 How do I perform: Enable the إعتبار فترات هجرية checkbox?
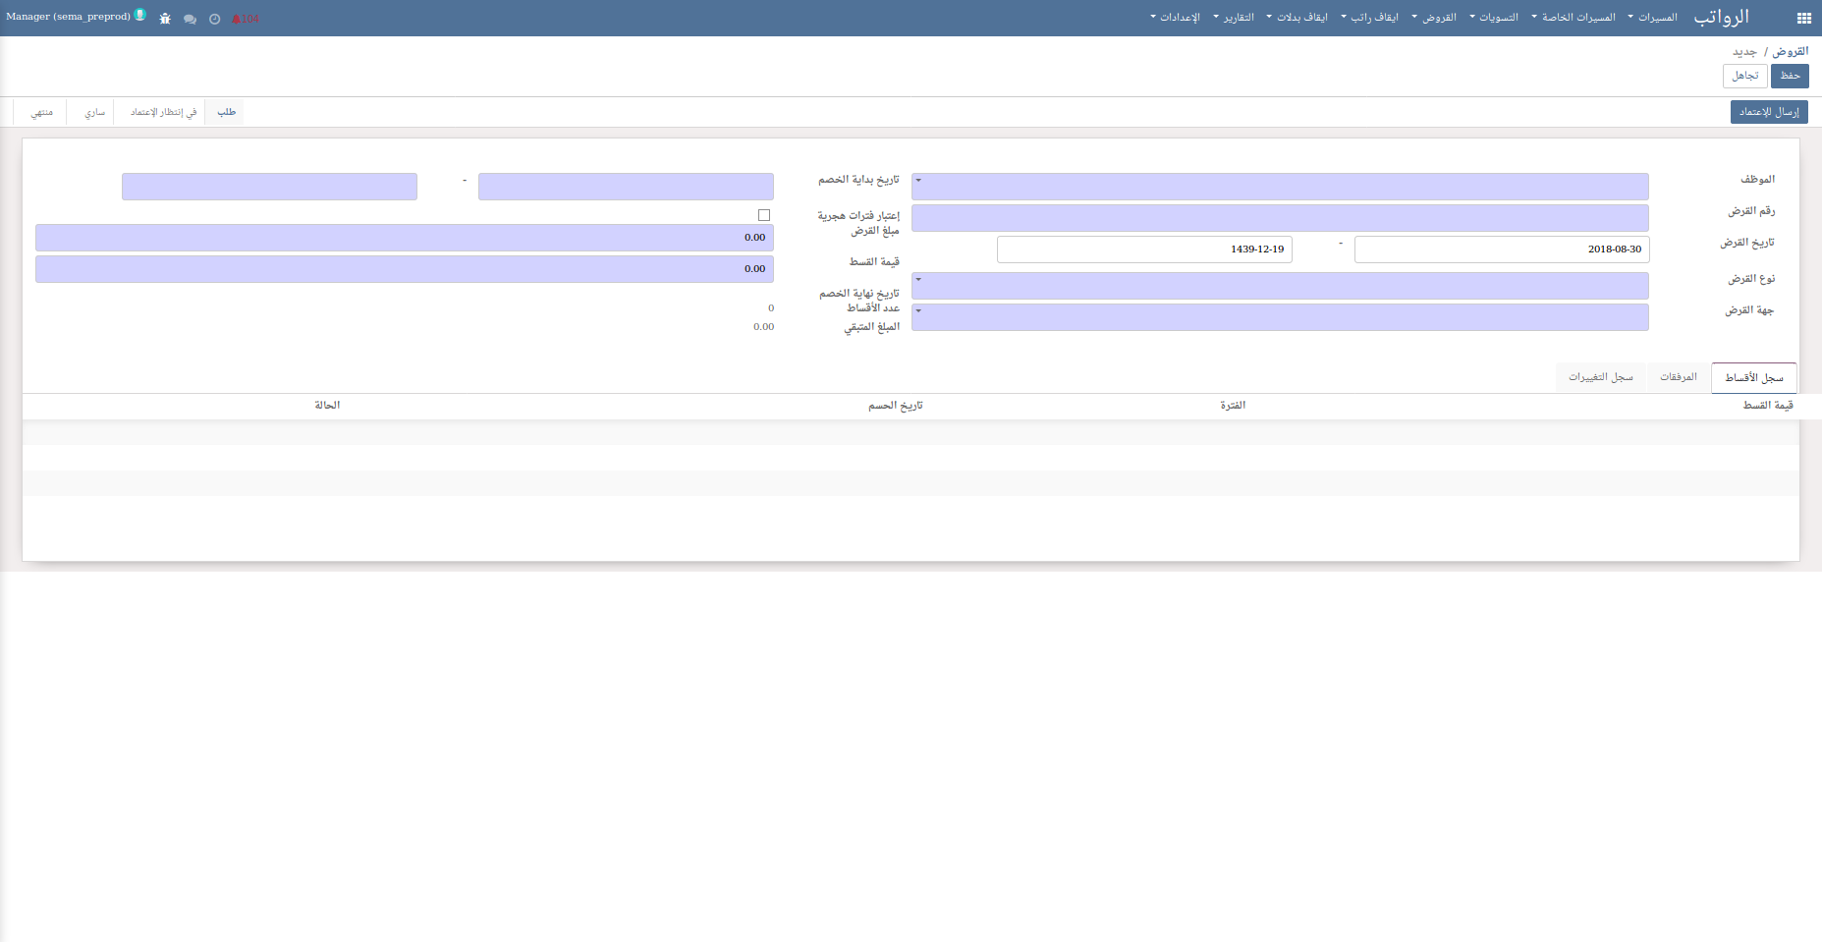tap(764, 215)
